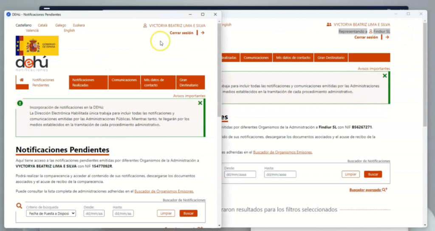Image resolution: width=435 pixels, height=231 pixels.
Task: Click Cerrar sesión in front window
Action: (x=181, y=33)
